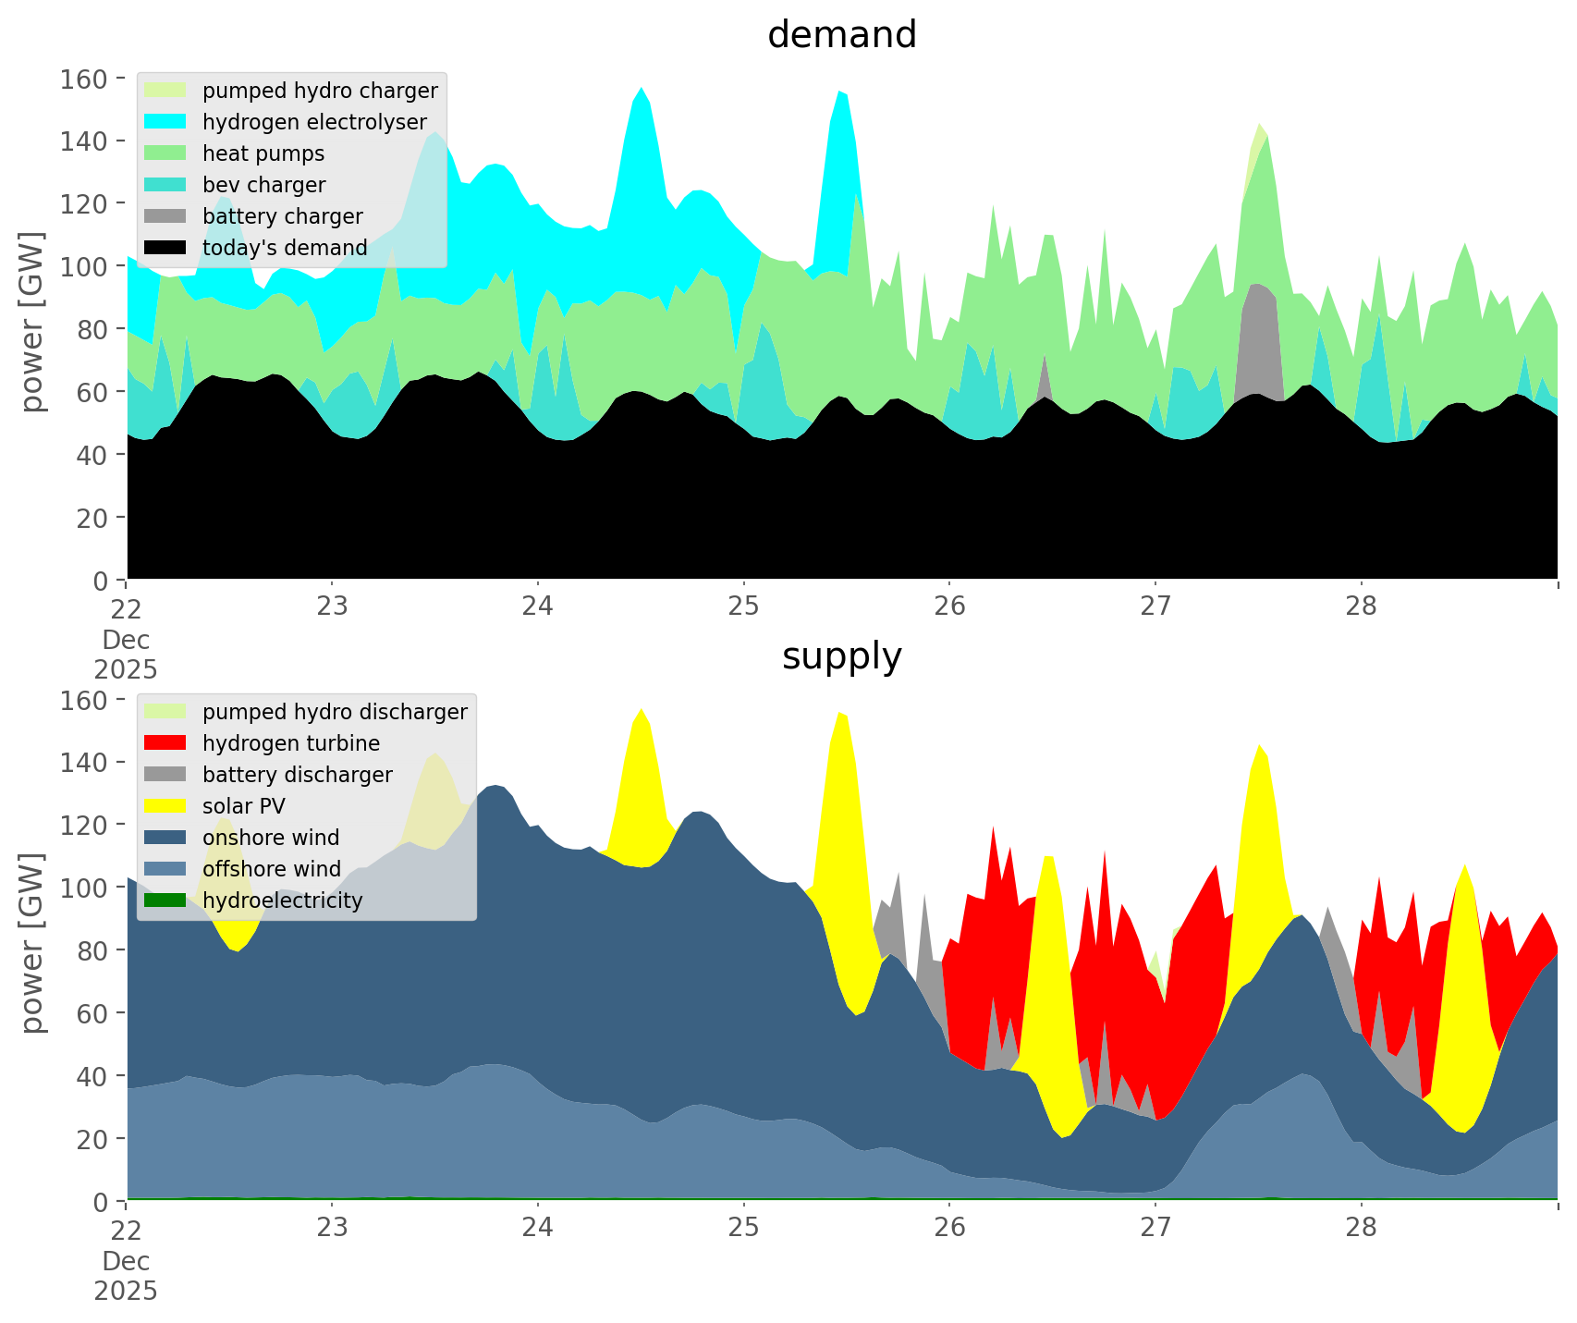Select the yellow solar PV legend swatch
Viewport: 1577px width, 1323px height.
click(x=166, y=806)
